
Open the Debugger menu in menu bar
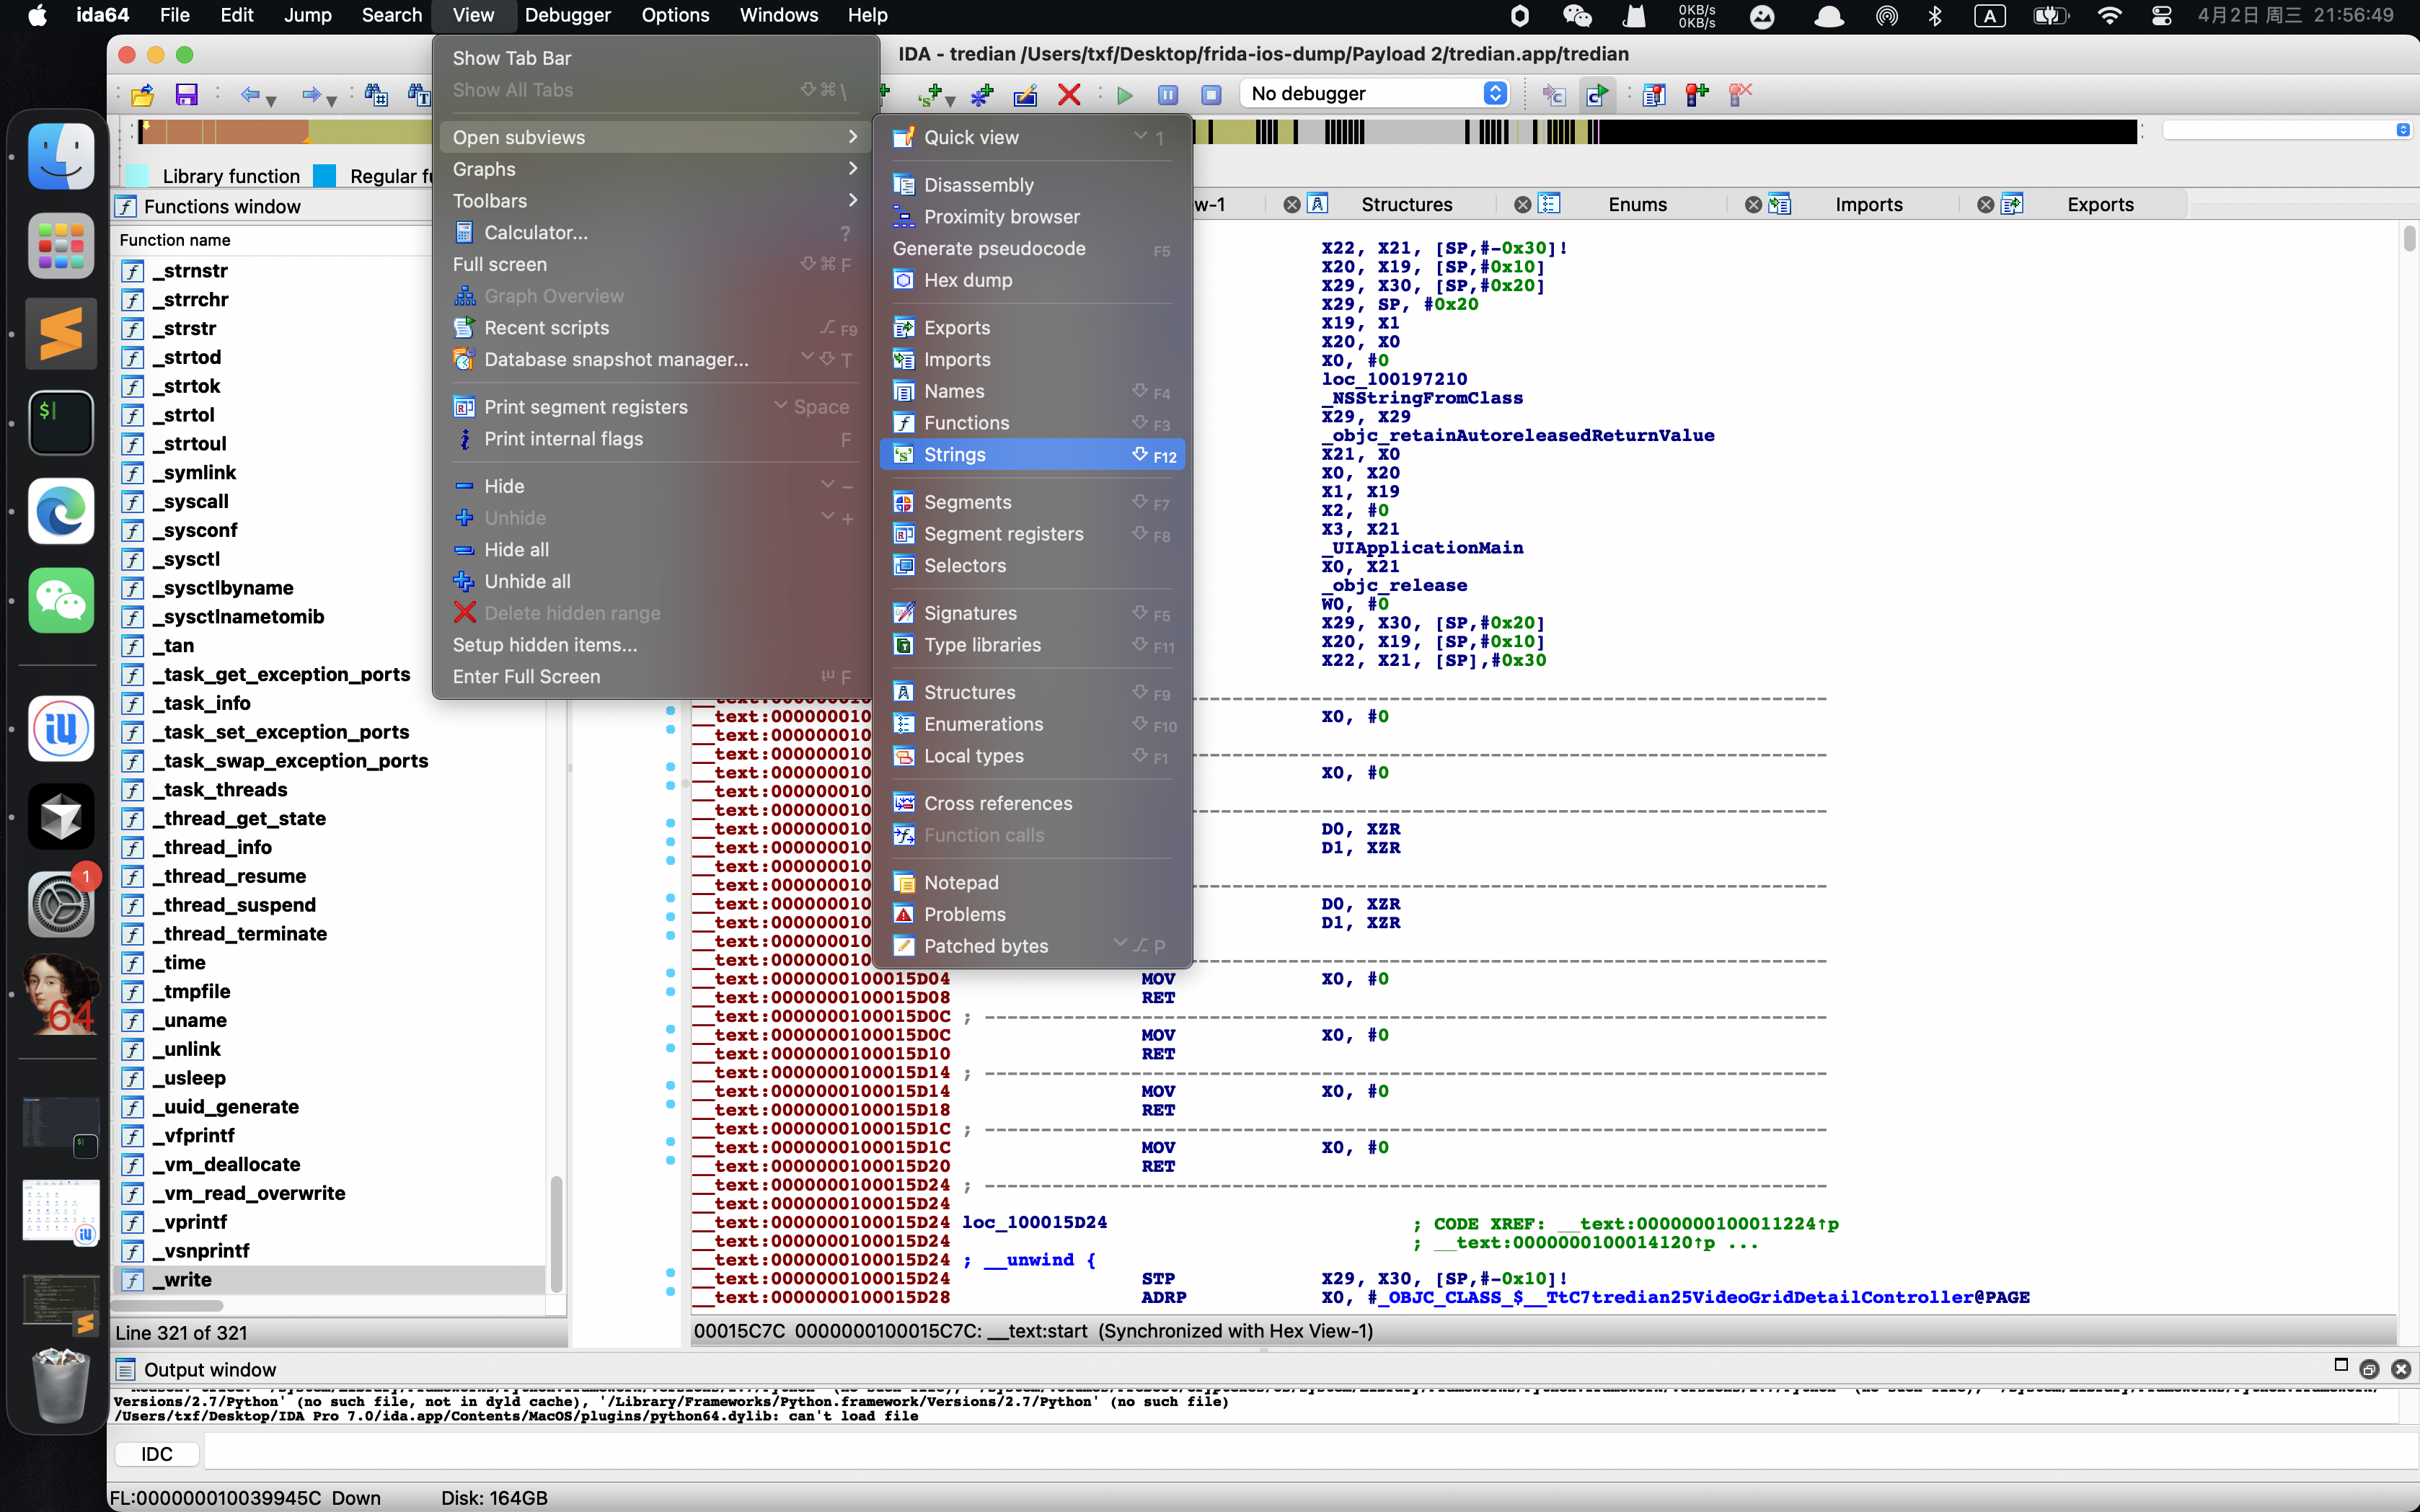click(568, 15)
